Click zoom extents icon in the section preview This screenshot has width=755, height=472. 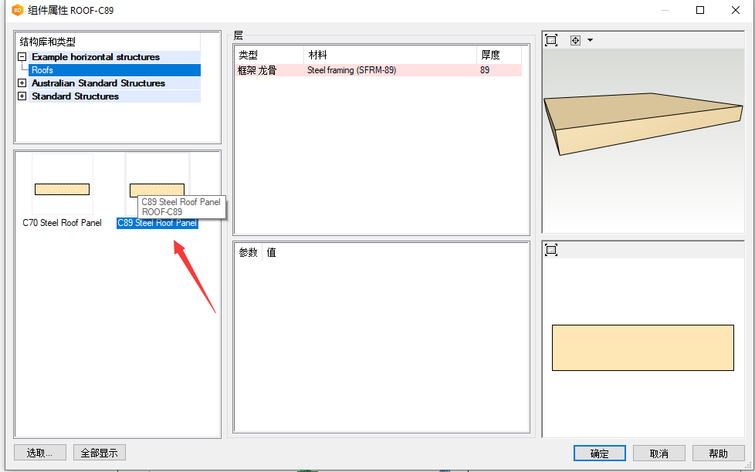pos(551,250)
